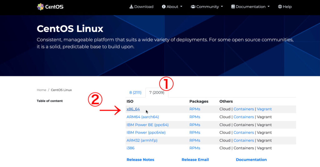Click the Others column header

[x=226, y=101]
